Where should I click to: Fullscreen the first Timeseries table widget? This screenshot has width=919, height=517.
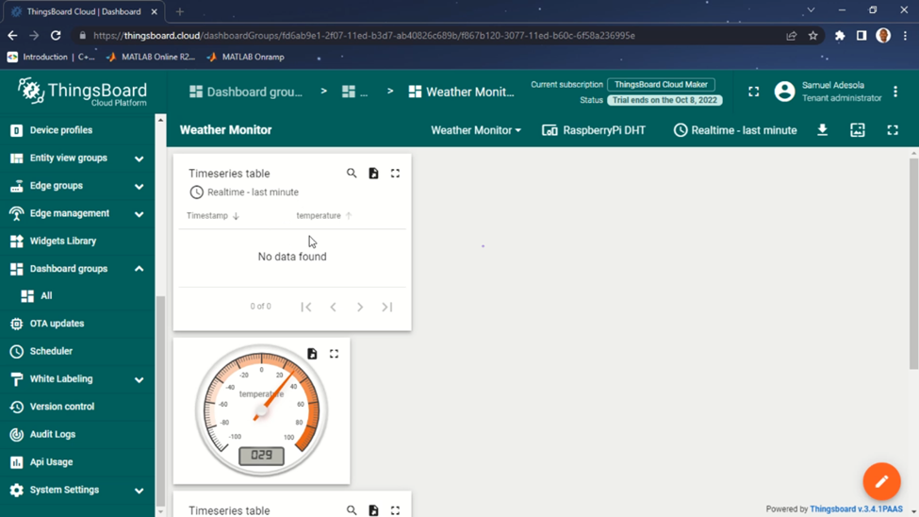click(x=395, y=173)
